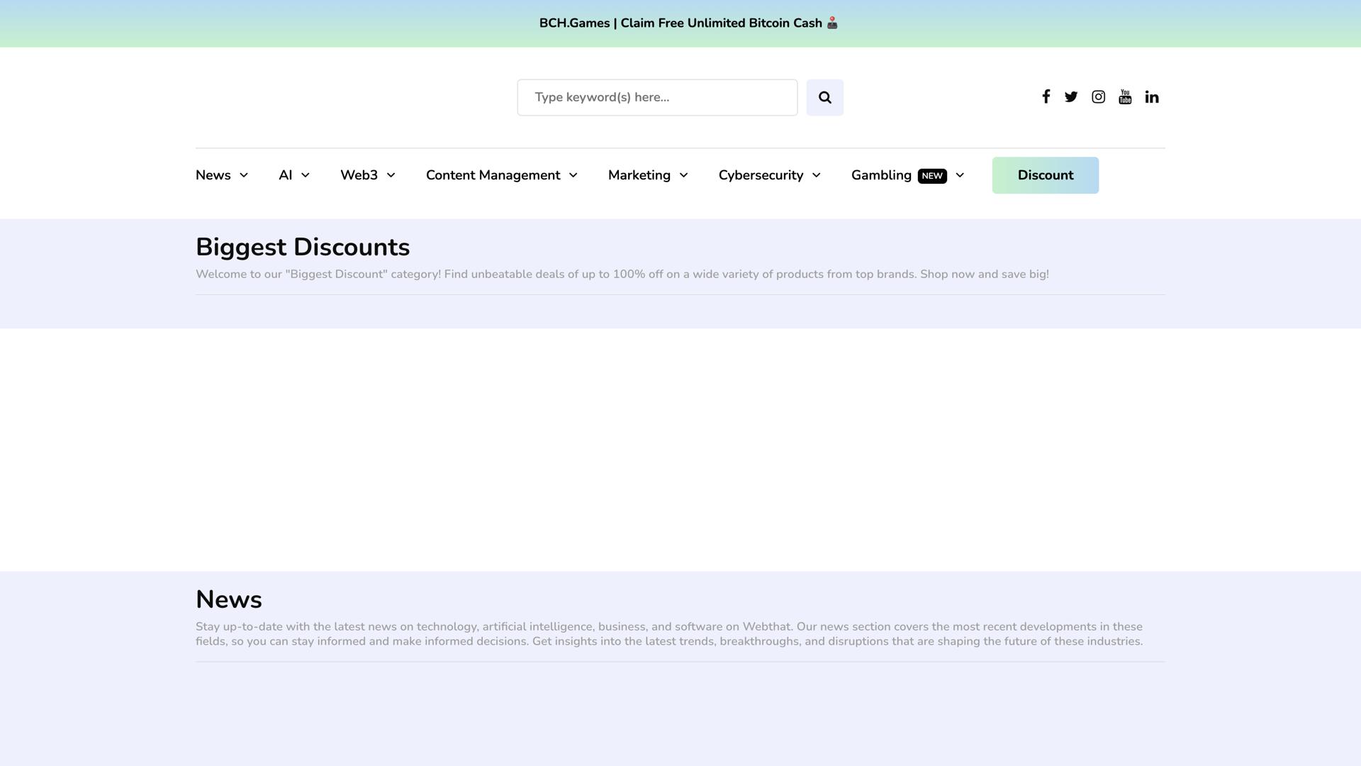Expand the Cybersecurity dropdown chevron
The width and height of the screenshot is (1361, 766).
[x=817, y=175]
